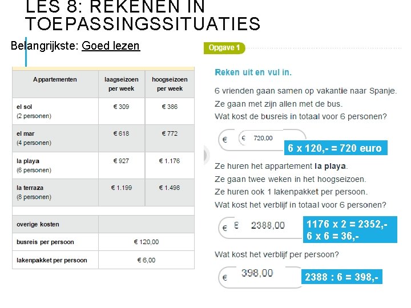The width and height of the screenshot is (411, 308).
Task: Click the 'Reken uit en vul in.' heading
Action: point(253,72)
